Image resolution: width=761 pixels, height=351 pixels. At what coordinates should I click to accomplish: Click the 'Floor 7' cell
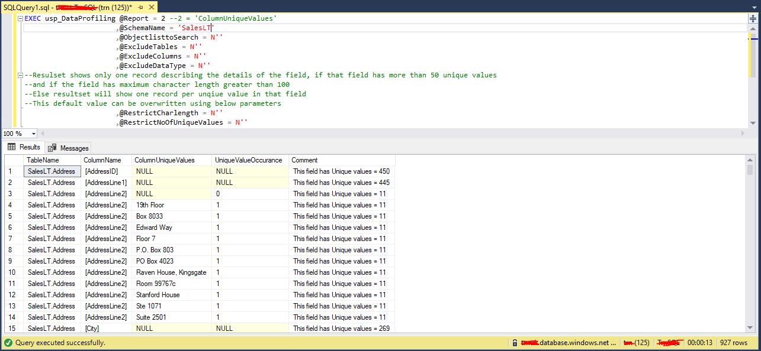click(172, 239)
